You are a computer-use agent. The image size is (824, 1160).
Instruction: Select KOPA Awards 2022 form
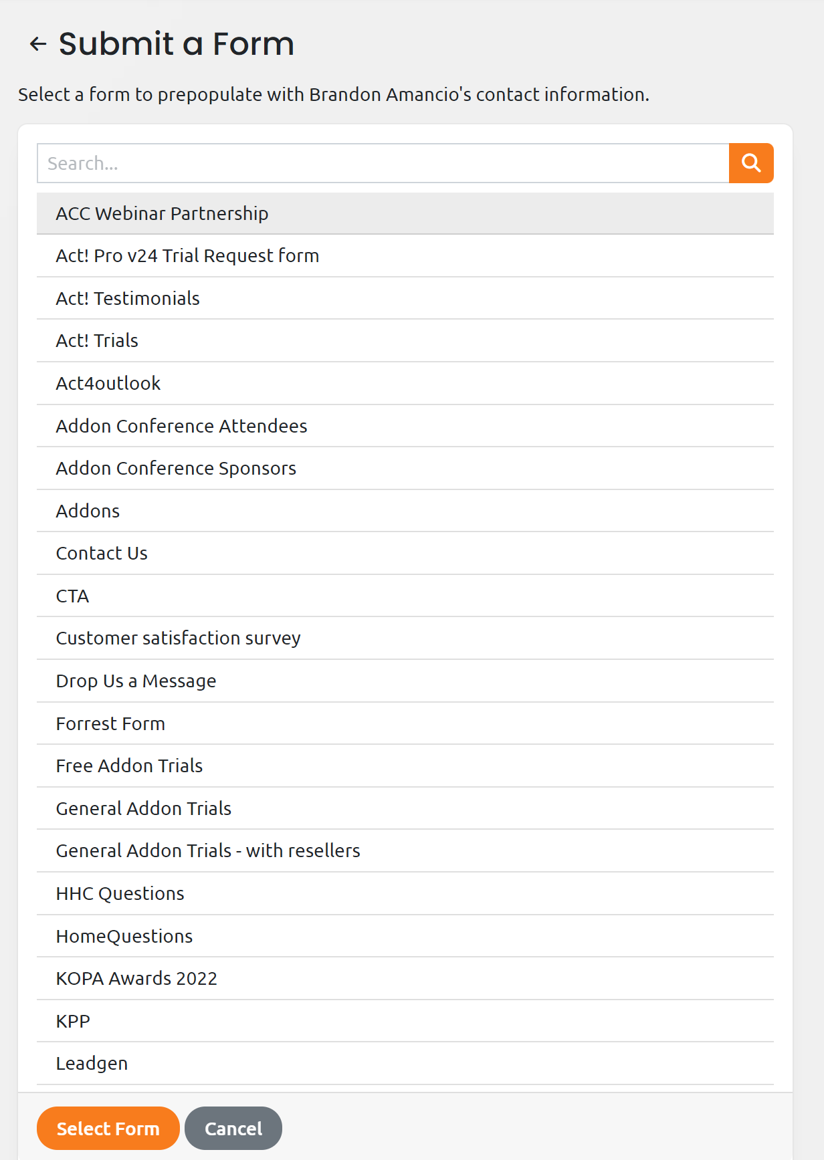405,978
